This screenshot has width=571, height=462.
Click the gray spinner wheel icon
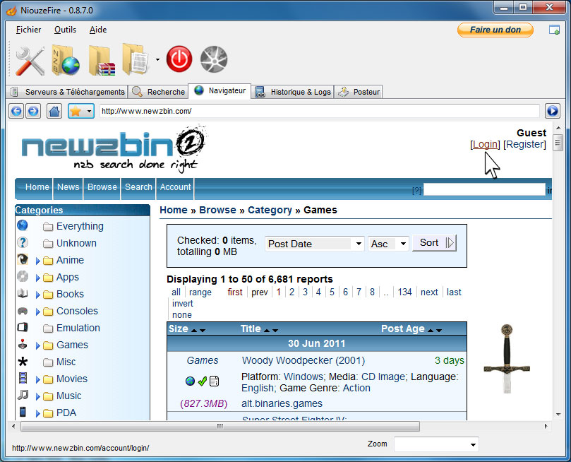(x=214, y=59)
